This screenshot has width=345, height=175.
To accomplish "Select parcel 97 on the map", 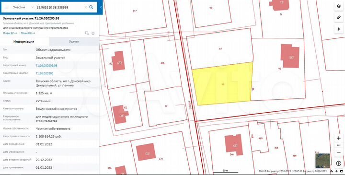I will tap(220, 49).
